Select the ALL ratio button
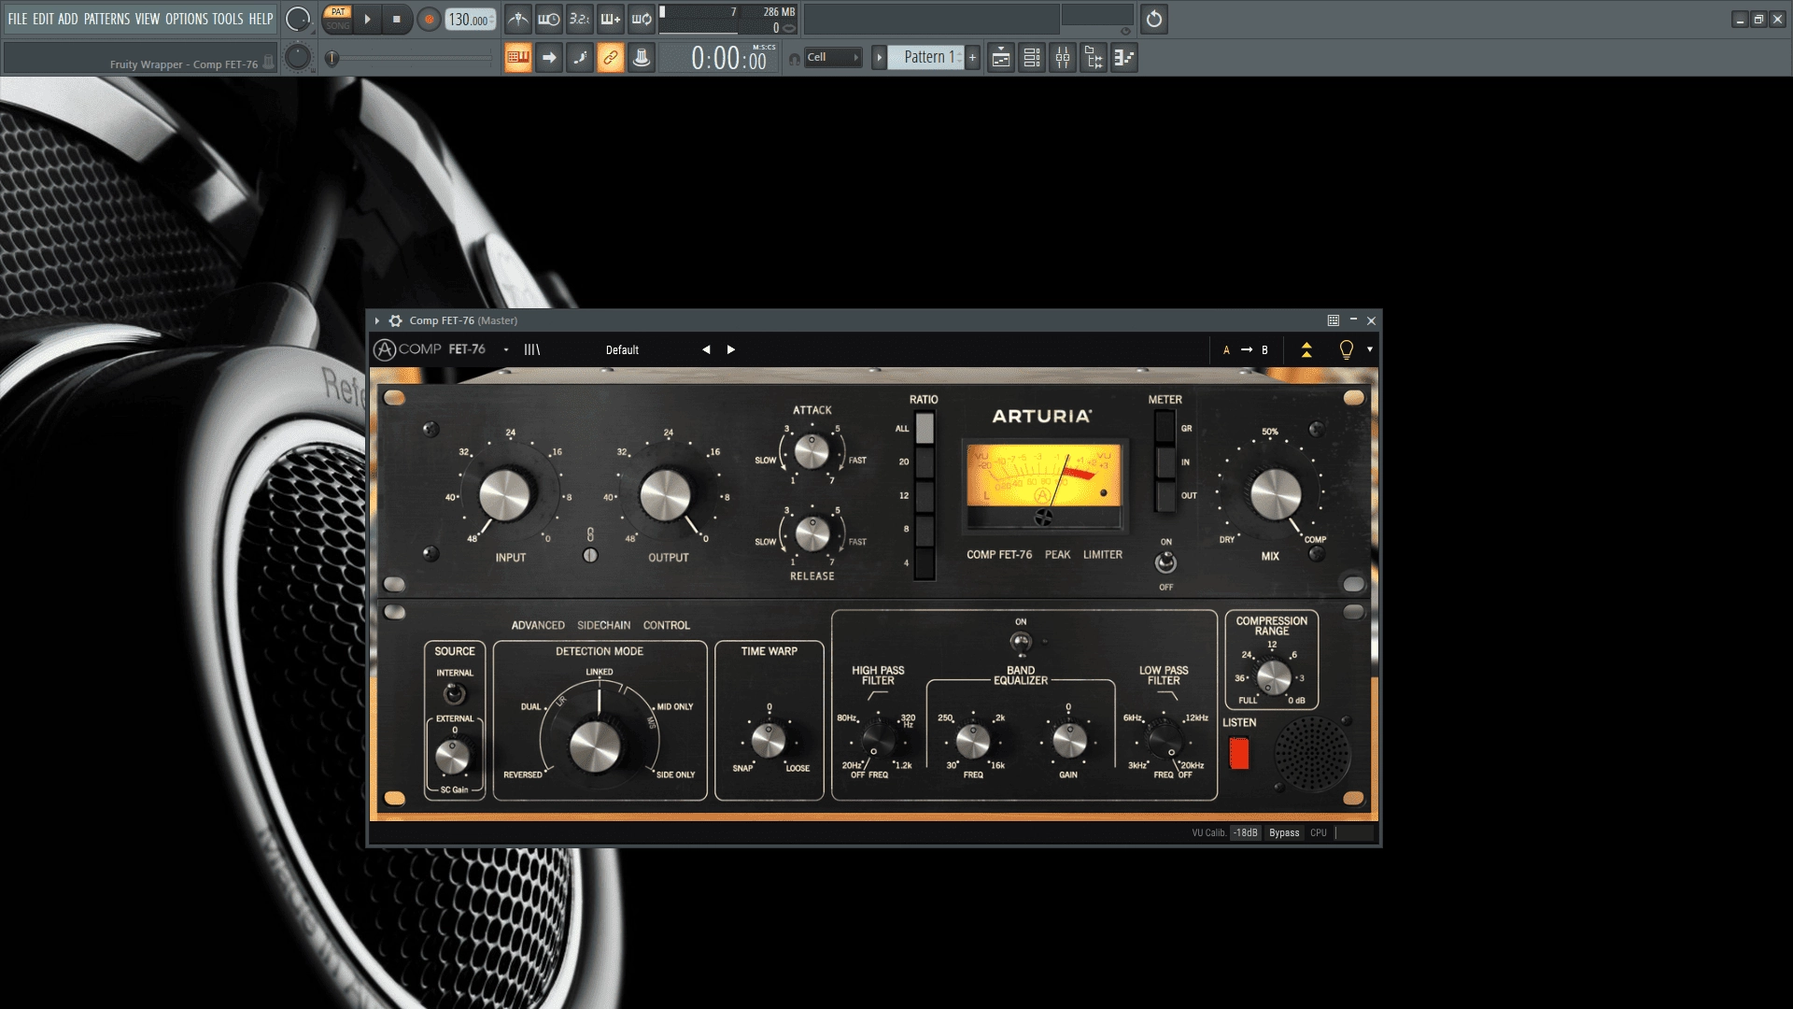Screen dimensions: 1793x1009 click(x=925, y=428)
